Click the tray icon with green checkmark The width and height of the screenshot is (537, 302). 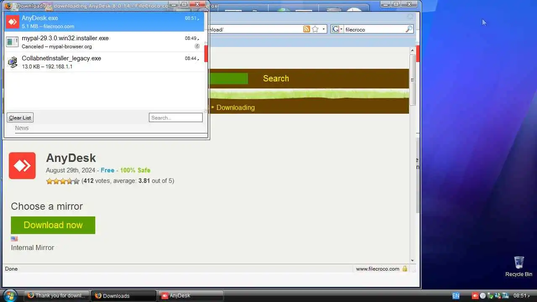point(490,296)
